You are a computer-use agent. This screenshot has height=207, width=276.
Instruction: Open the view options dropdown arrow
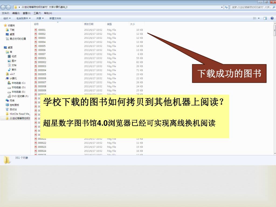click(259, 18)
